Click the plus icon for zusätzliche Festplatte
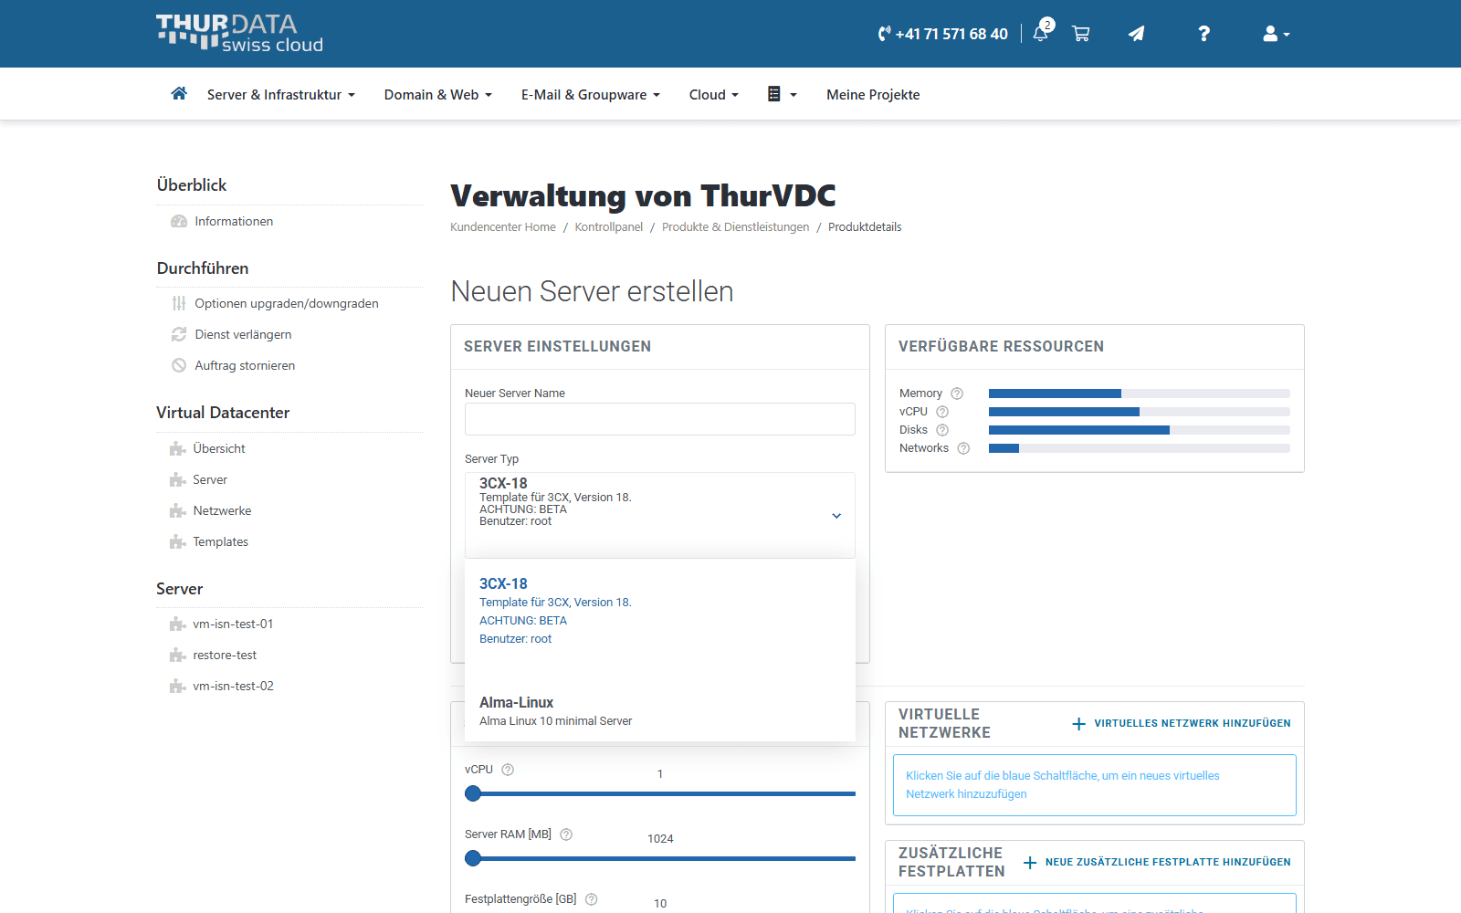 click(1030, 862)
